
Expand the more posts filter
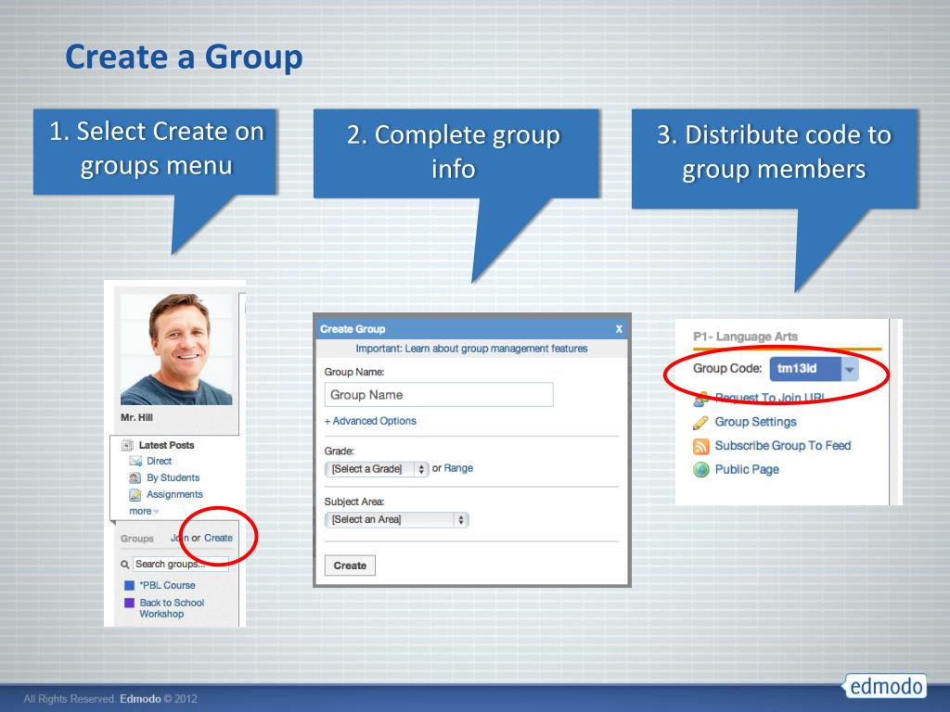coord(144,511)
